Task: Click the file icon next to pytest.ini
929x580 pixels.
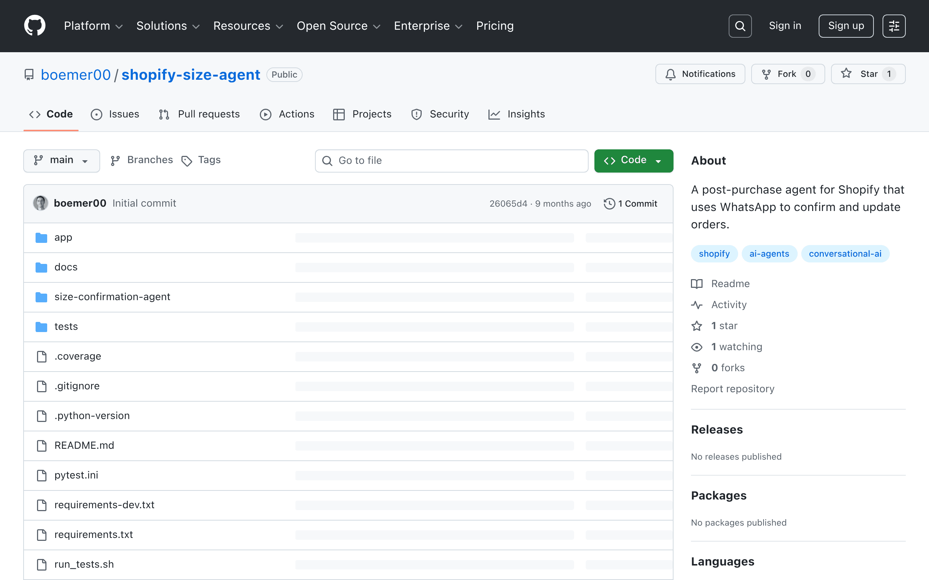Action: click(x=41, y=475)
